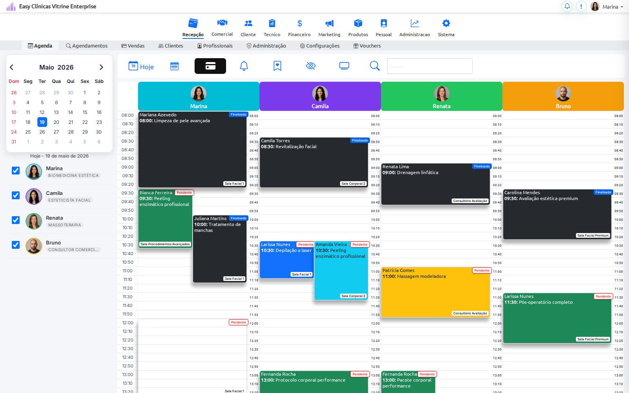Uncheck the Renata professional checkbox
629x393 pixels.
tap(16, 220)
